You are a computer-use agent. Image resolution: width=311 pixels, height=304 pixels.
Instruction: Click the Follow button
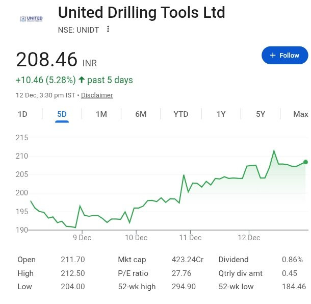pos(285,56)
